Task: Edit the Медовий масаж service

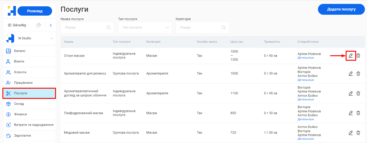Action: 351,133
